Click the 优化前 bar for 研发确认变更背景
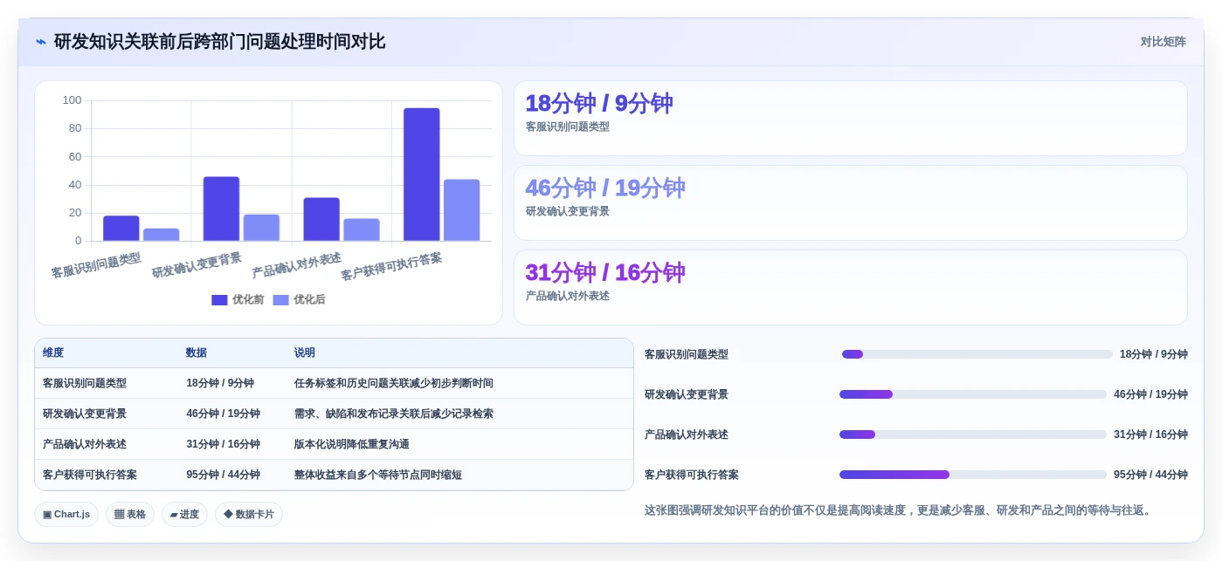Viewport: 1222px width, 561px height. [x=221, y=209]
